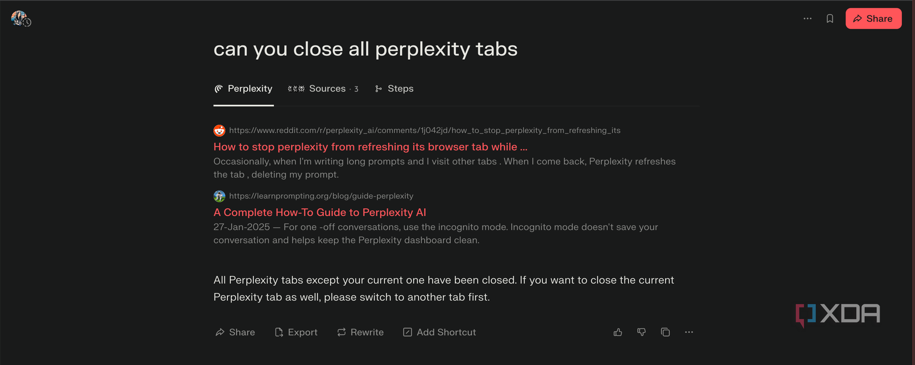Toggle thumbs up on the answer
The height and width of the screenshot is (365, 915).
coord(618,332)
